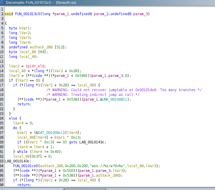Click the 'return' on line 21

coord(23,104)
